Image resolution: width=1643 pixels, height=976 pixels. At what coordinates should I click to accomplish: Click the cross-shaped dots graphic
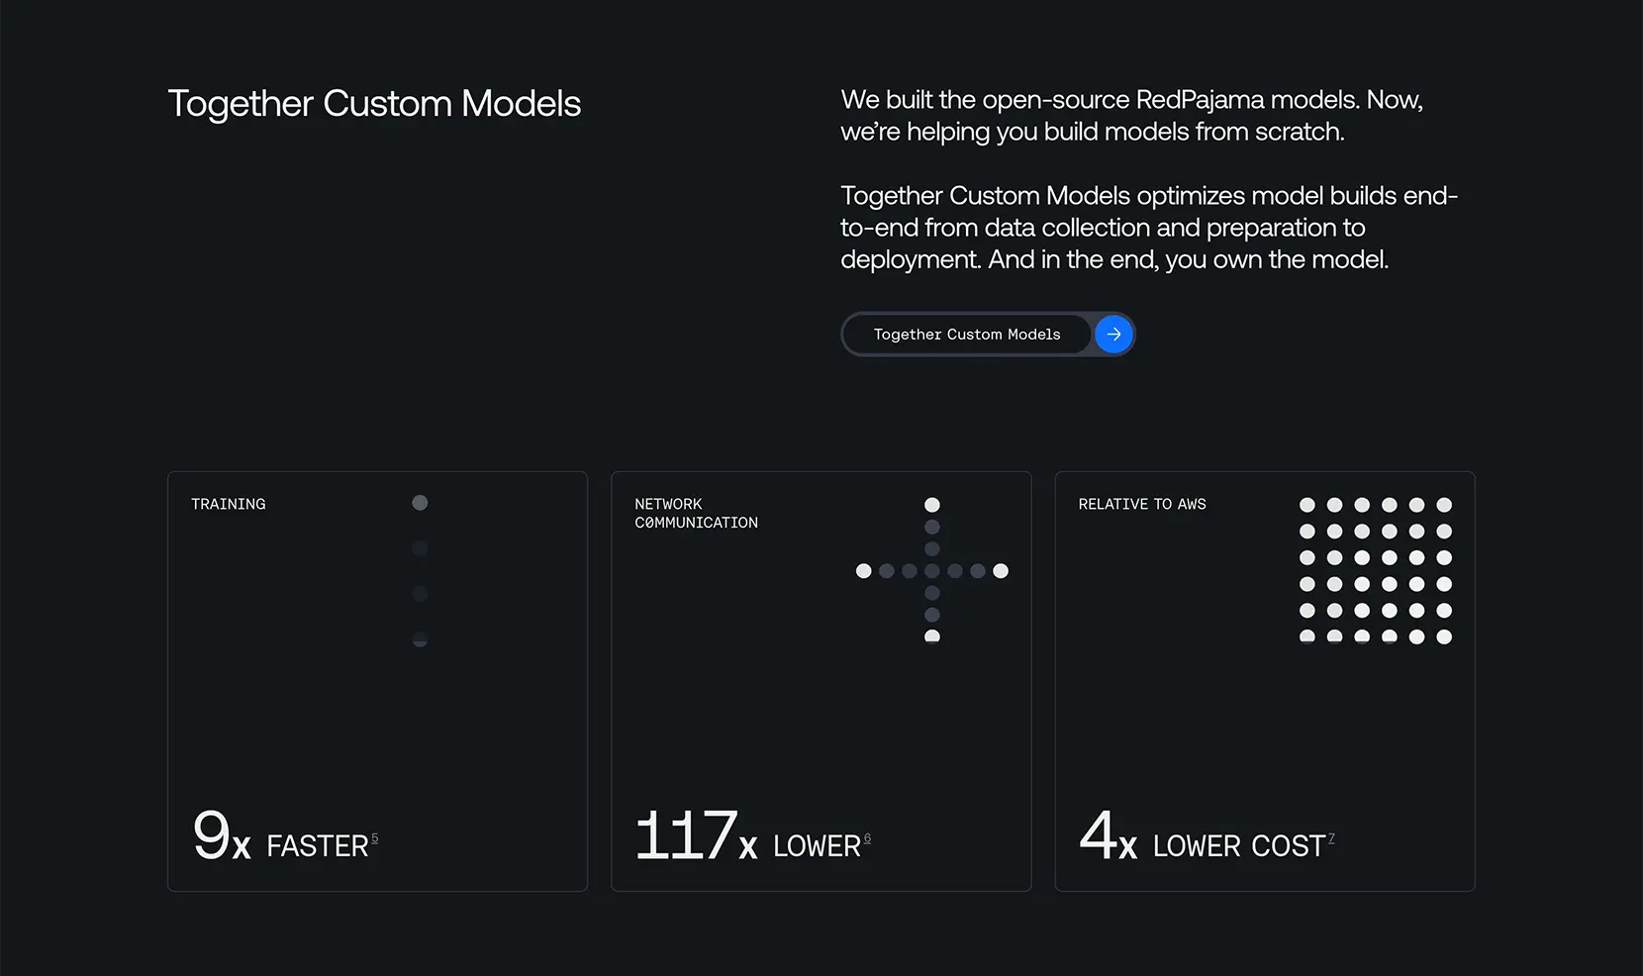pos(931,571)
